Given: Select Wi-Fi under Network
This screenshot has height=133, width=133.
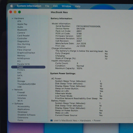Looking at the screenshot, I should point(20,101).
